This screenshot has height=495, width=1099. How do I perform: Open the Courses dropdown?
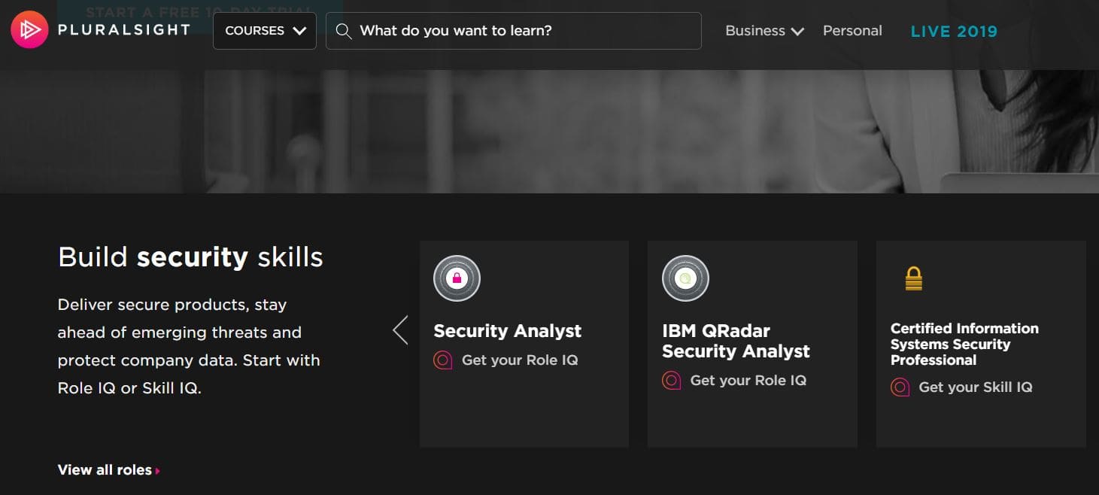265,31
